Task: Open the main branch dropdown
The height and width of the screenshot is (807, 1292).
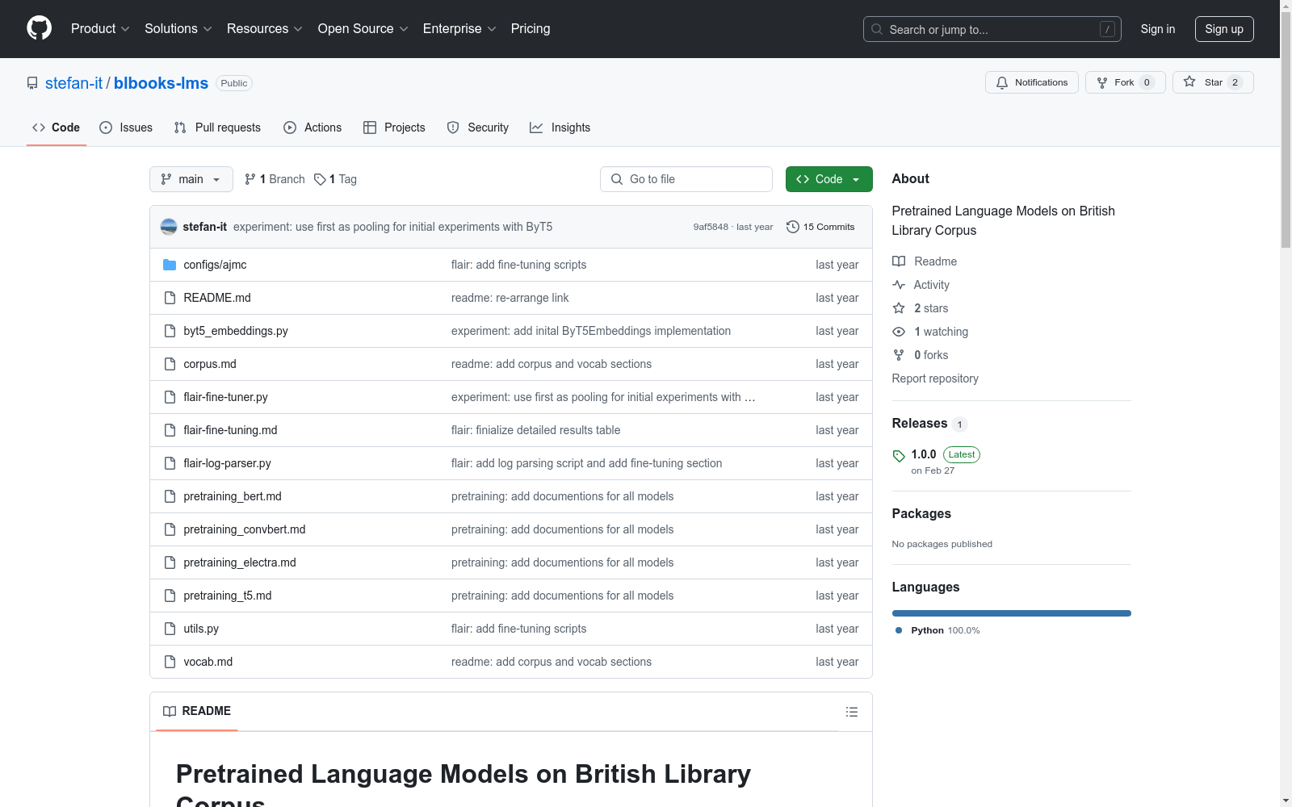Action: 191,179
